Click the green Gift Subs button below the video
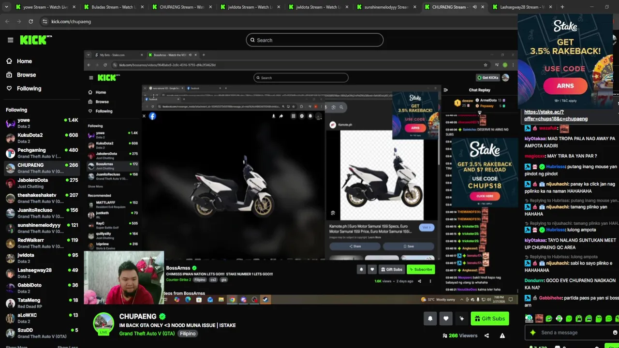This screenshot has height=348, width=619. (489, 319)
